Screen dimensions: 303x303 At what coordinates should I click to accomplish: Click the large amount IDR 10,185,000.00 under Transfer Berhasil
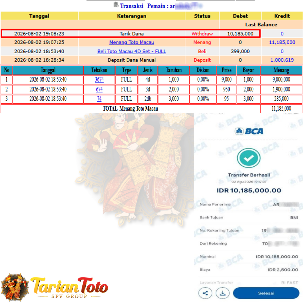pyautogui.click(x=249, y=190)
